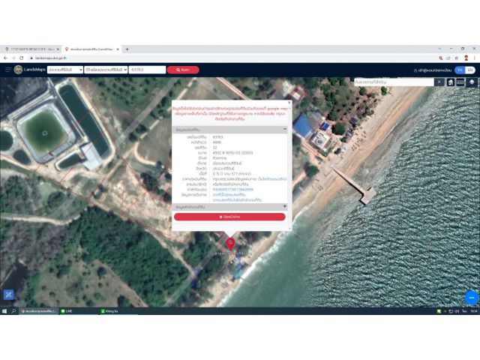Screen dimensions: 480x360
Task: Click the Windows Start button
Action: click(4, 310)
